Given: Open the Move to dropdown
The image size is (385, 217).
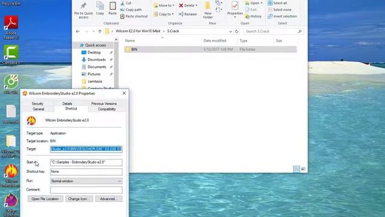Looking at the screenshot, I should (164, 5).
